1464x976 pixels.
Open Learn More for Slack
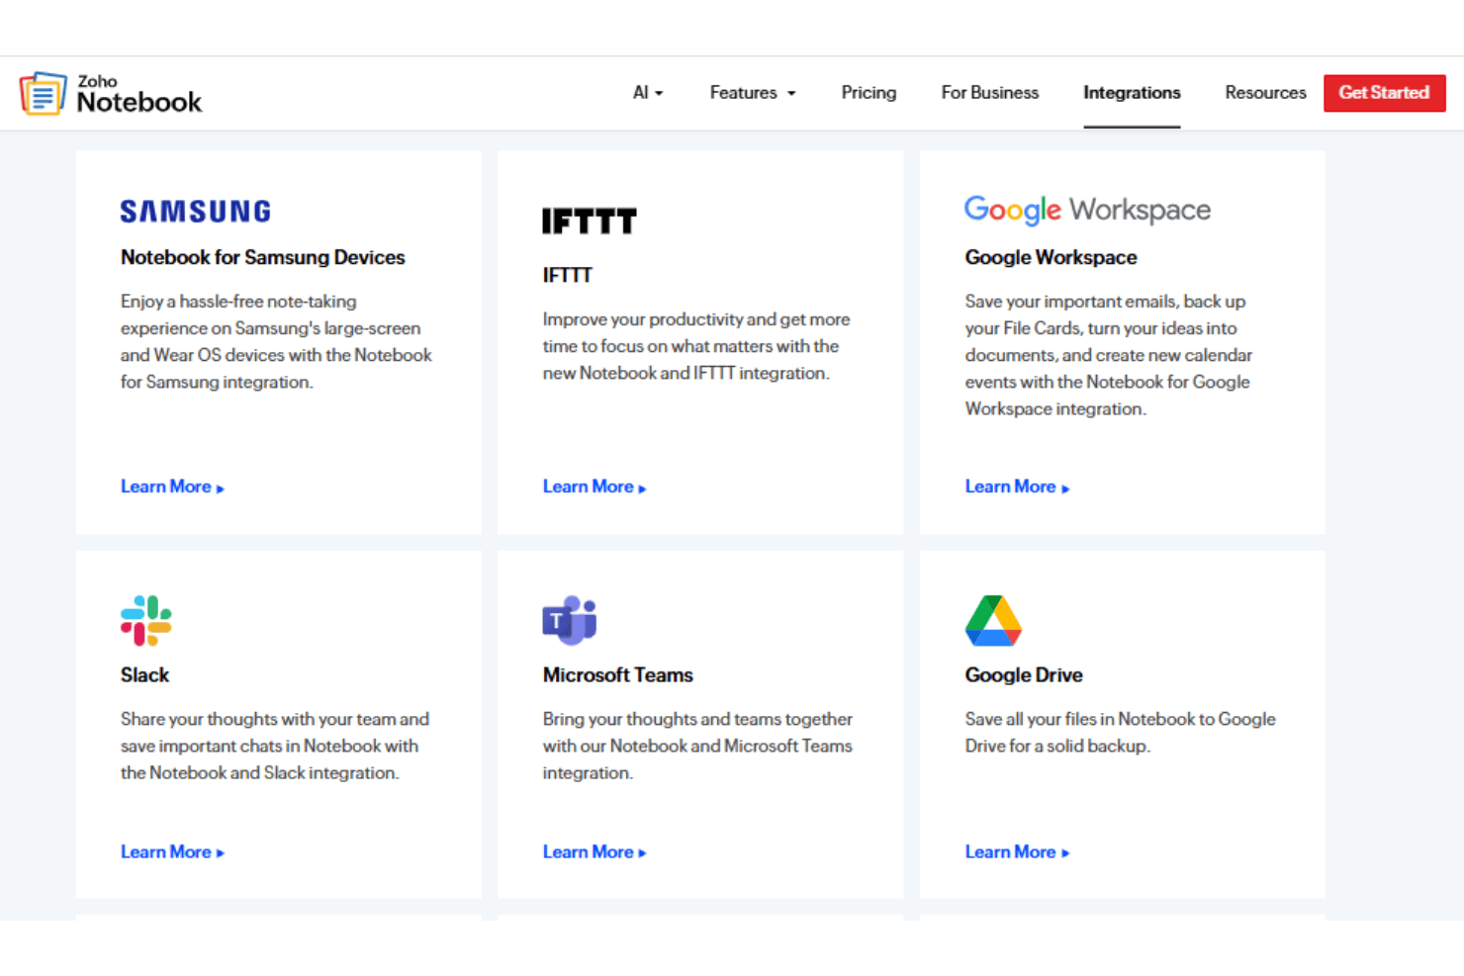pos(172,851)
